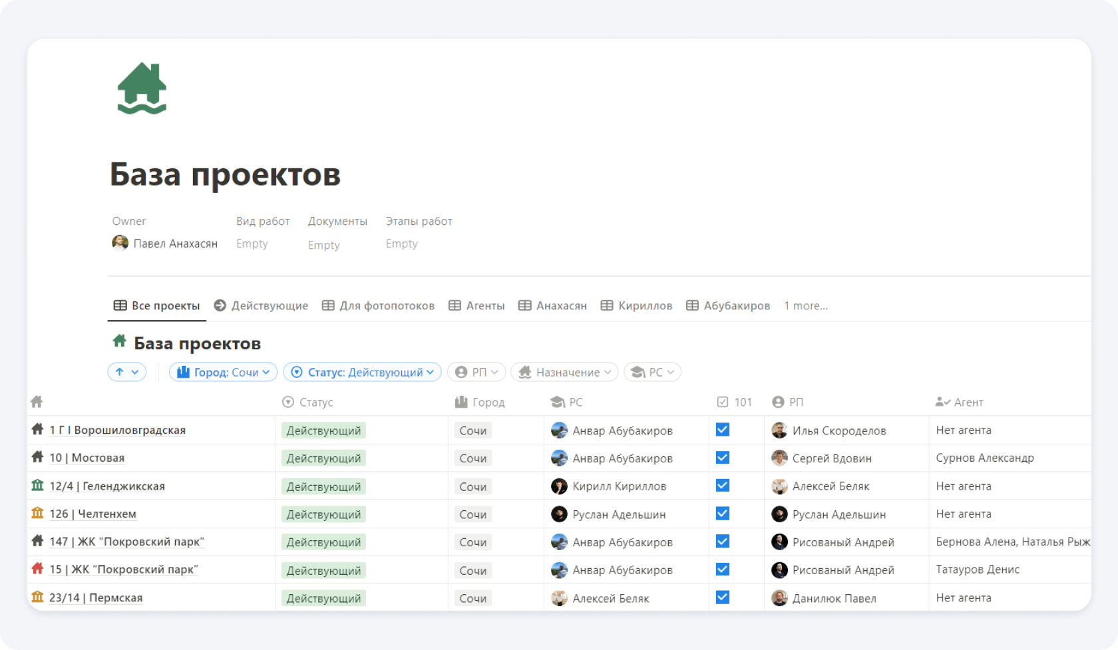This screenshot has height=650, width=1118.
Task: Click the Город column header icon
Action: (x=461, y=402)
